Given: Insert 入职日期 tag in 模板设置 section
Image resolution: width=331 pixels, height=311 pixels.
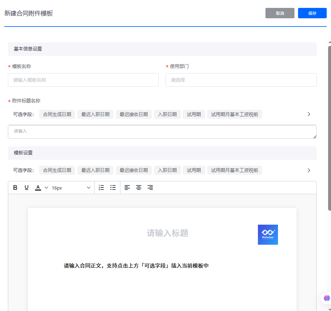Looking at the screenshot, I should coord(167,170).
